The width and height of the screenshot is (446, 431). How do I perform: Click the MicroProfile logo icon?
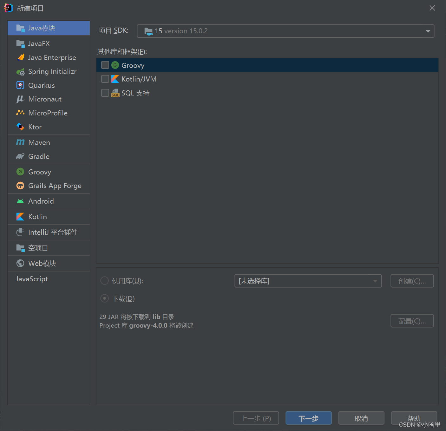tap(20, 113)
